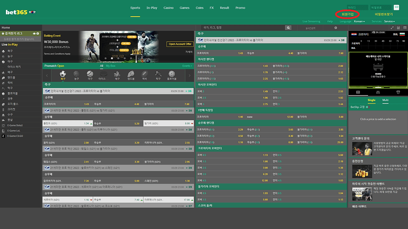Expand +38 markets for Croatia vs Bulgaria row
408x229 pixels.
point(189,91)
